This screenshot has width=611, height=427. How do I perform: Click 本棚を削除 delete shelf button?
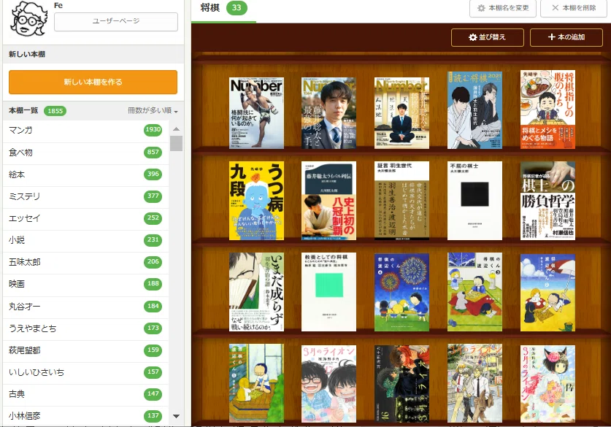[574, 8]
